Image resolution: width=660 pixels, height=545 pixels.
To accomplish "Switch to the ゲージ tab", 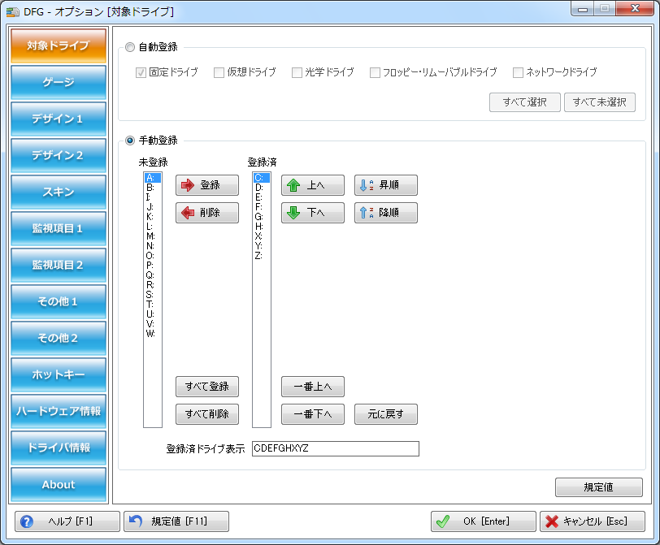I will [59, 83].
